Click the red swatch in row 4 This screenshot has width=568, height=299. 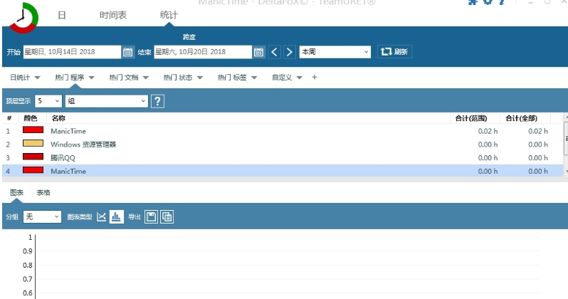(33, 170)
